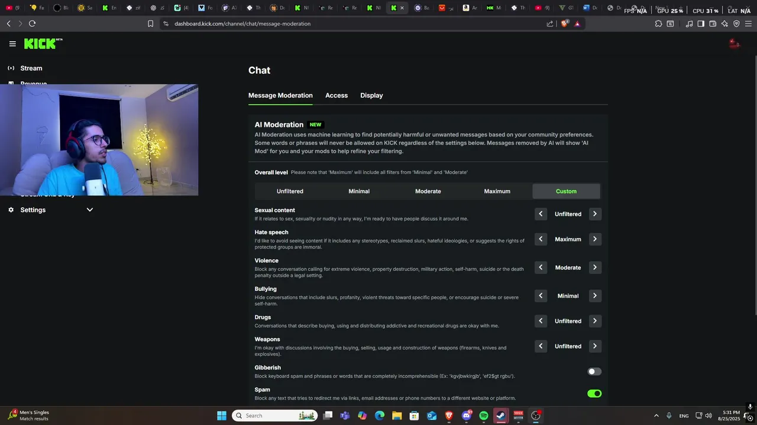Enable the Gibberish filter toggle

(594, 371)
